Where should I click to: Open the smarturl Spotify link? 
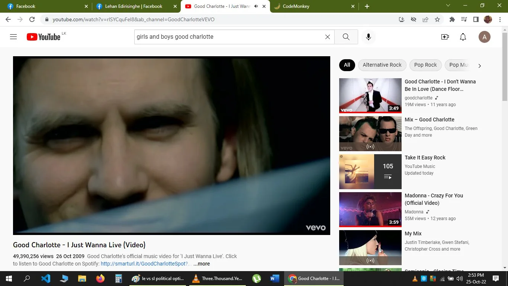(146, 264)
